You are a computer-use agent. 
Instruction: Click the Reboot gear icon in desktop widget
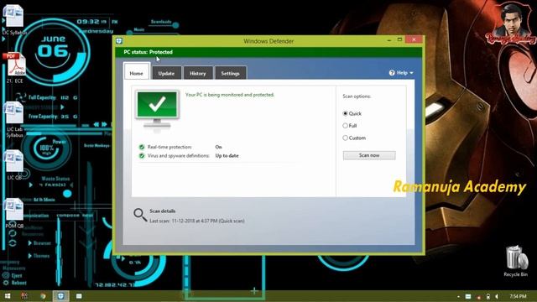pos(6,283)
